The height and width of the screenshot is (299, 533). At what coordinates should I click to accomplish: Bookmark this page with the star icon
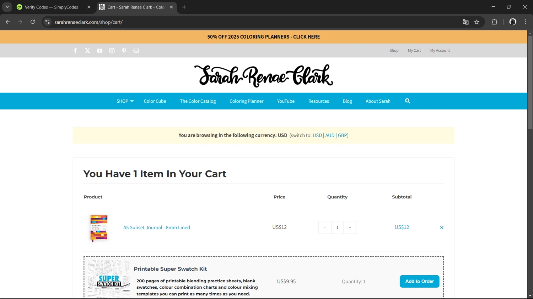click(x=477, y=22)
